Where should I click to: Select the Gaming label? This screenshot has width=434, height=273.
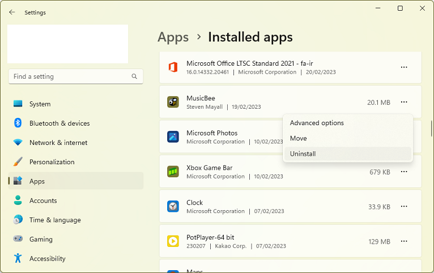tap(41, 239)
